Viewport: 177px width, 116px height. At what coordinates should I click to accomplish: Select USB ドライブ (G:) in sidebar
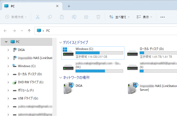coord(28,98)
